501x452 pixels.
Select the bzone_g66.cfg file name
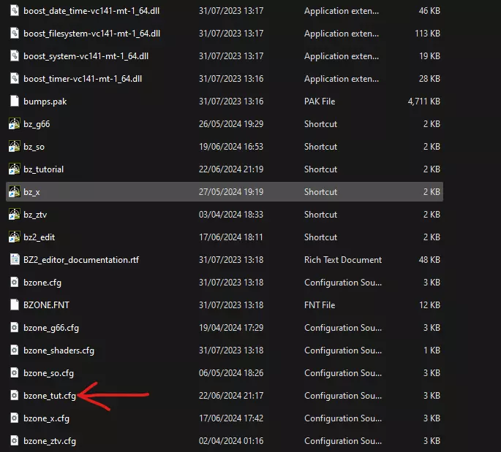coord(51,328)
